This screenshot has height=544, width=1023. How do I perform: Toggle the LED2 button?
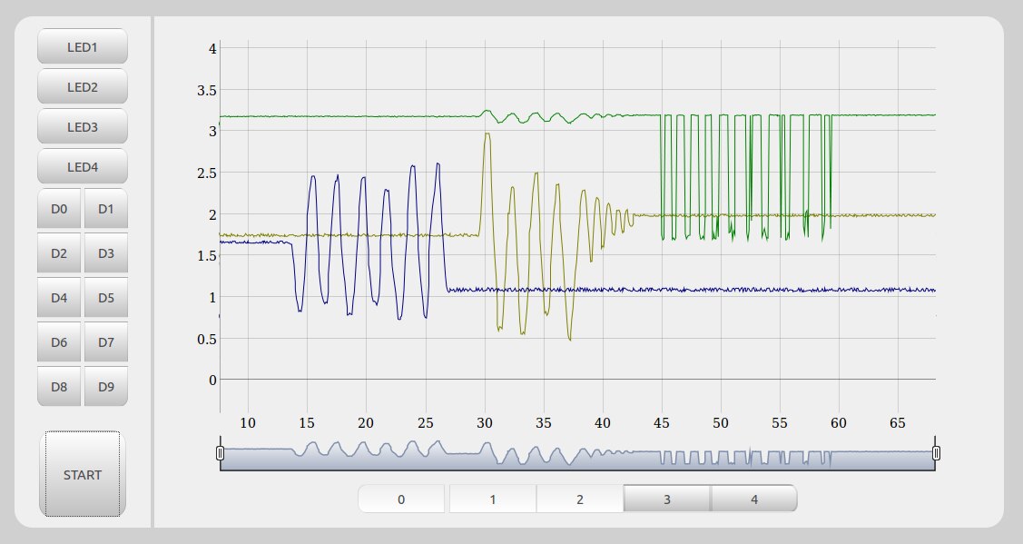point(83,86)
